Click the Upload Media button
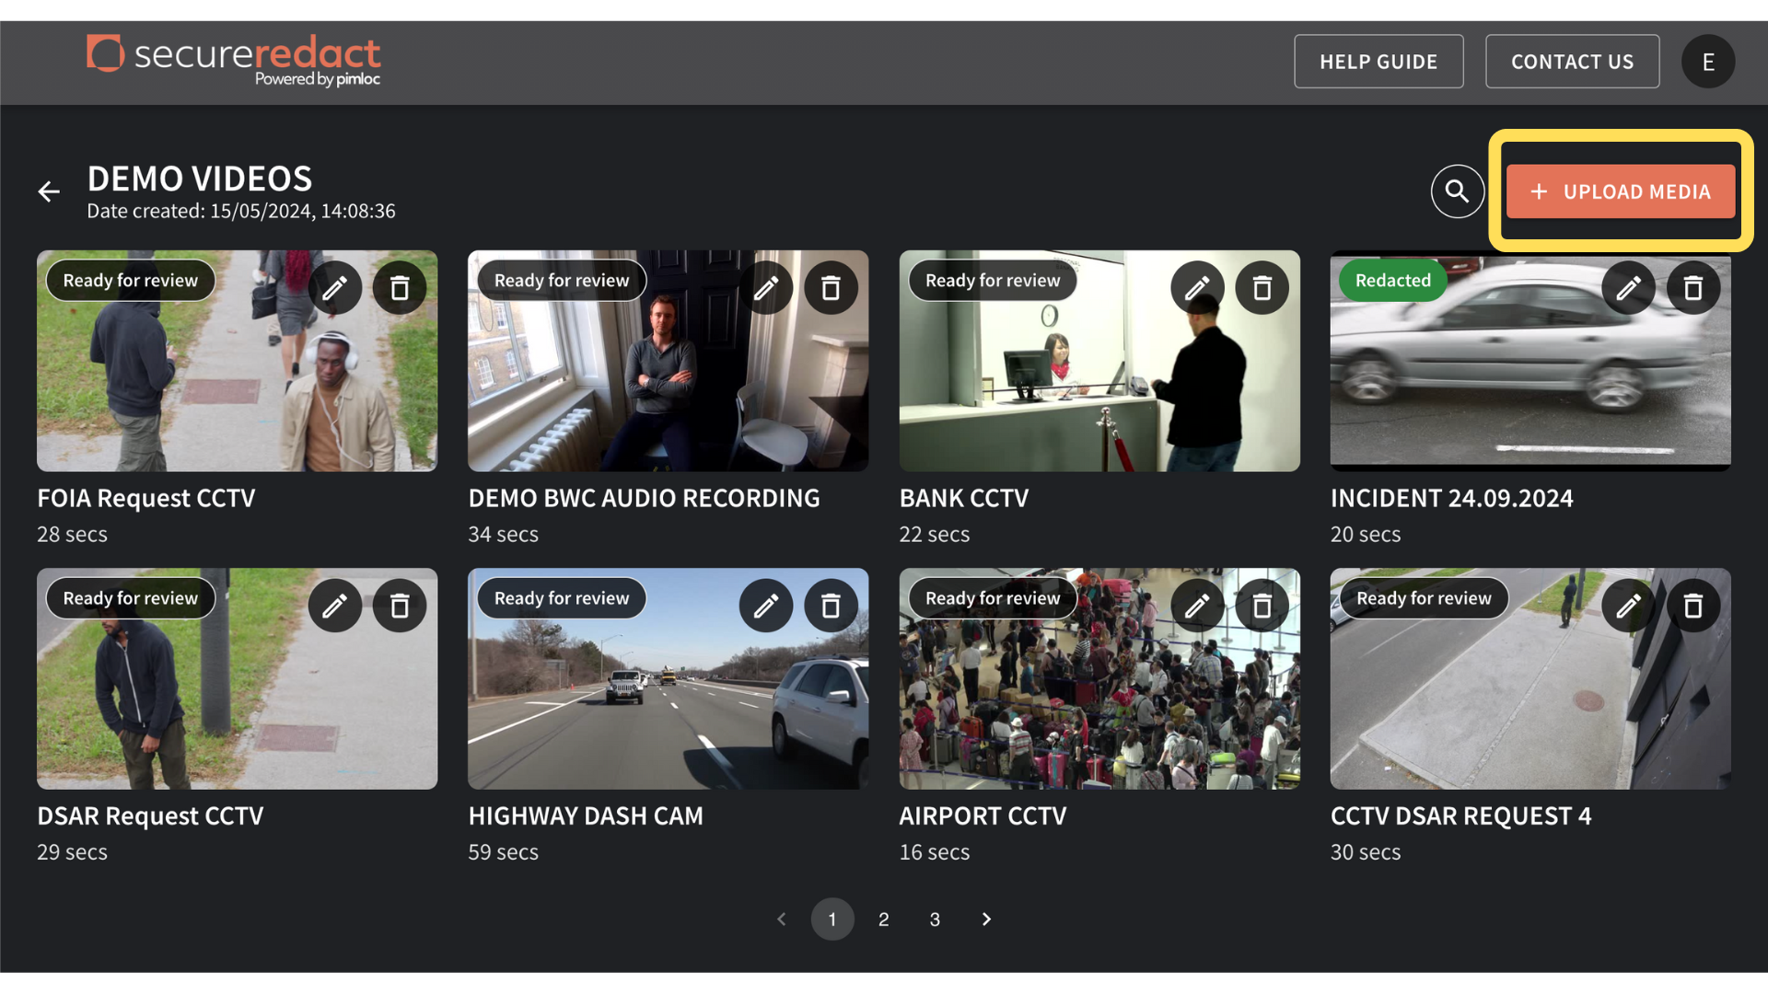1768x994 pixels. (x=1621, y=191)
